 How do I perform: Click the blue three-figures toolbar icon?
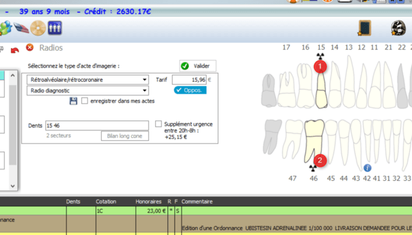pos(55,28)
